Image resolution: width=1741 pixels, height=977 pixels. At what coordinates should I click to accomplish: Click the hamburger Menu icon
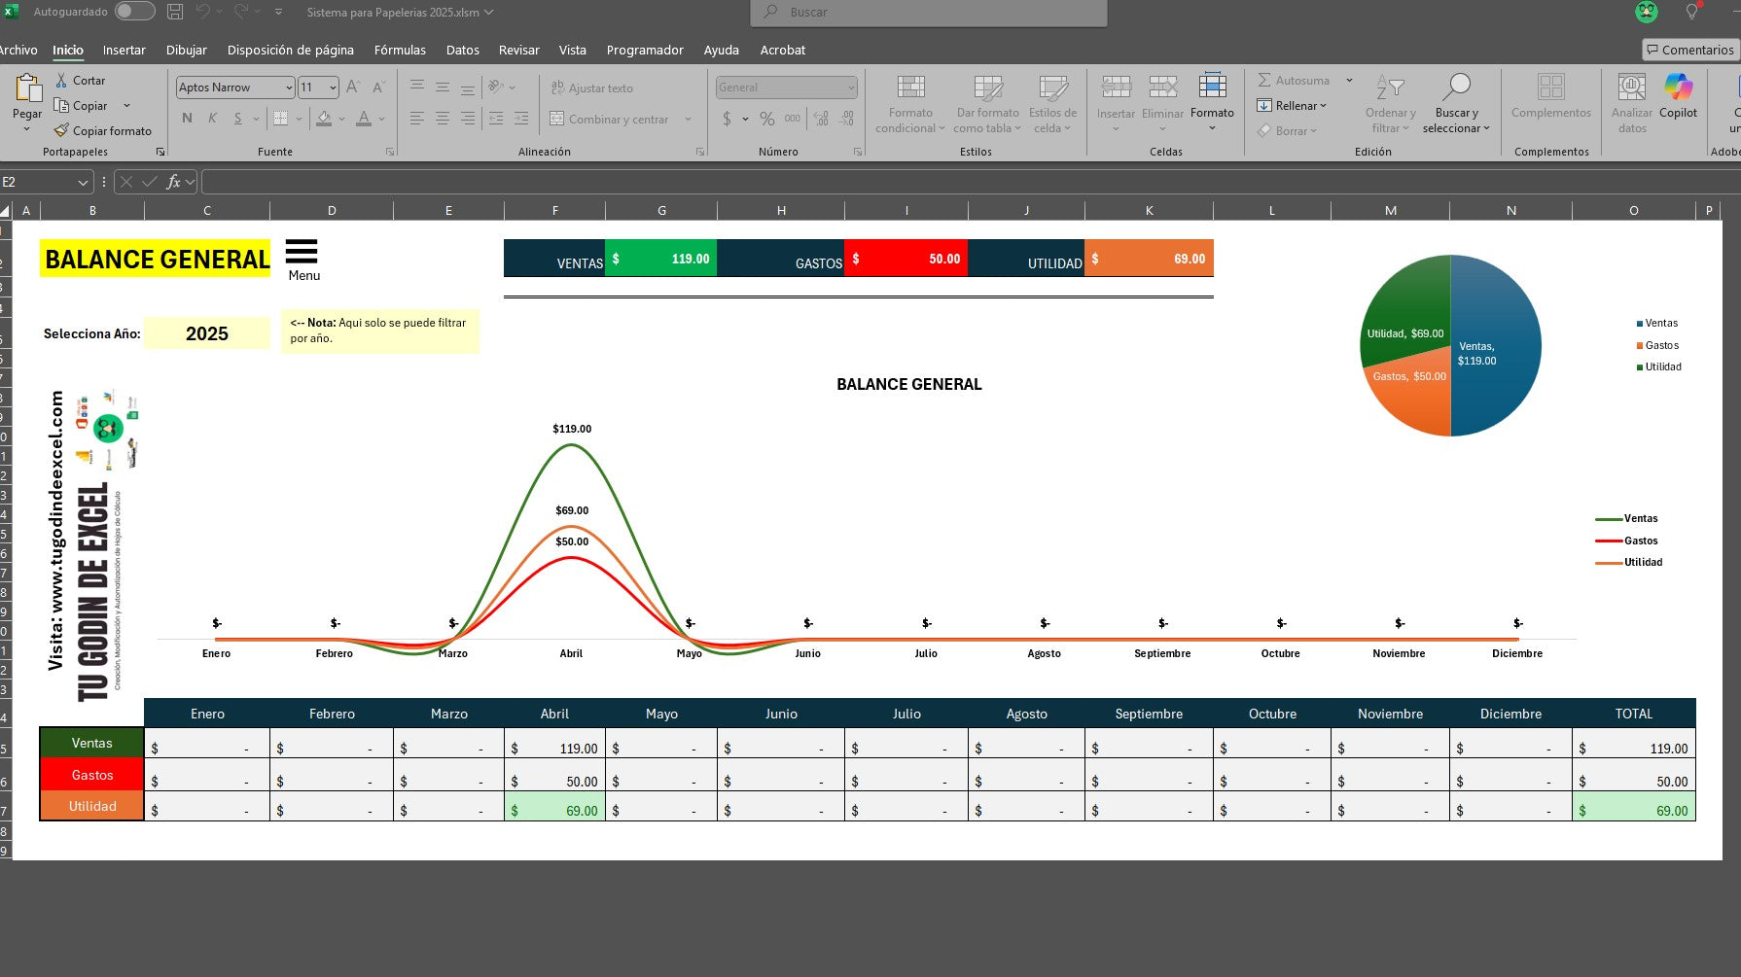point(302,252)
